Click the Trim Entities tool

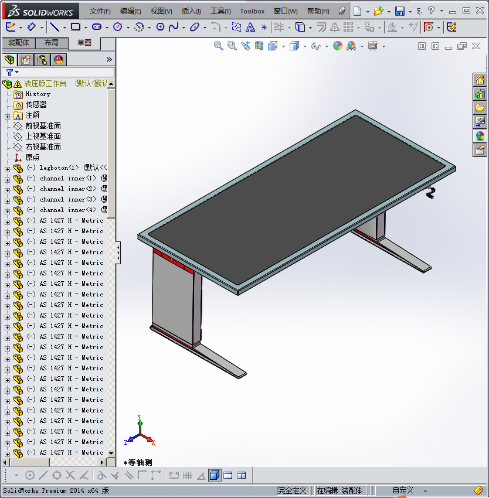(279, 27)
